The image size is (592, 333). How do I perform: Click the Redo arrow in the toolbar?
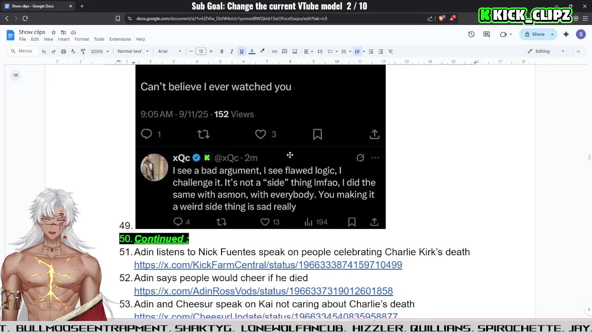coord(54,51)
